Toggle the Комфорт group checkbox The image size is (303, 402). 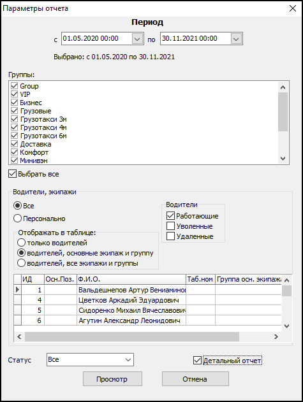tap(15, 152)
